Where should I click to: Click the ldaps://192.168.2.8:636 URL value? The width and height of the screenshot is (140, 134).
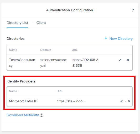pyautogui.click(x=85, y=63)
